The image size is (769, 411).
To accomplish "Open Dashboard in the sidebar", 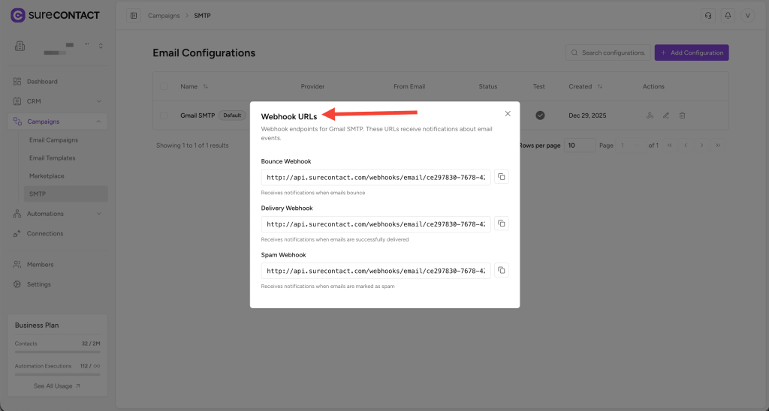I will [58, 81].
